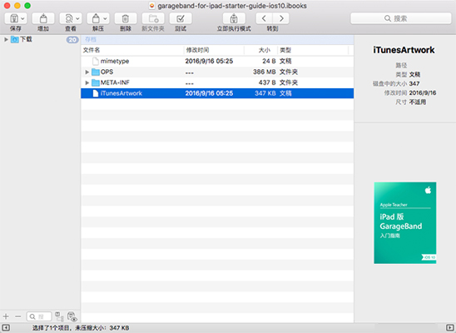Screen dimensions: 456x333
Task: Toggle the left sidebar panel button
Action: tap(6, 328)
